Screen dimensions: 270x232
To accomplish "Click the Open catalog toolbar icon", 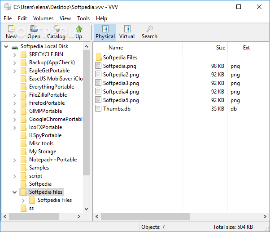I will (x=34, y=29).
